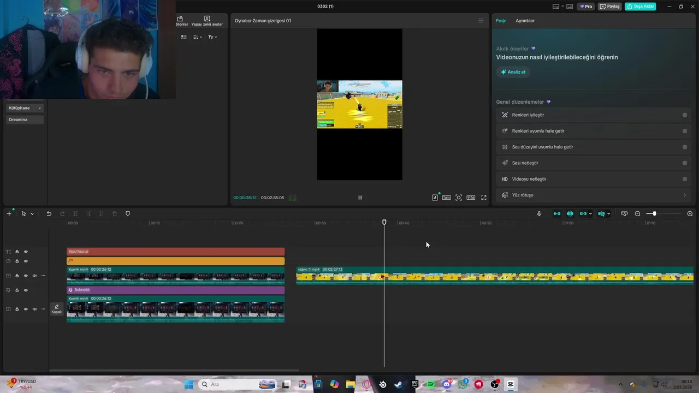Lock the text track Kick/Yuunzi
Viewport: 699px width, 393px height.
click(x=17, y=252)
